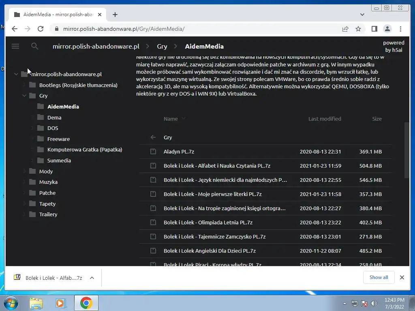Click the search magnifier icon
The height and width of the screenshot is (311, 415).
tap(35, 46)
